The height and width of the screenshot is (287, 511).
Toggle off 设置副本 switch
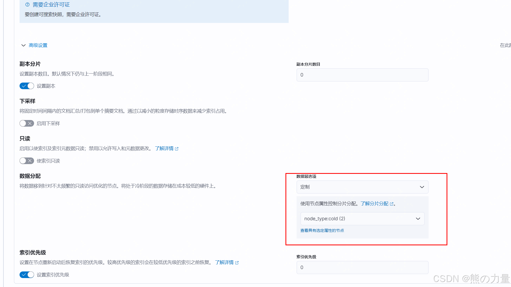pos(27,86)
